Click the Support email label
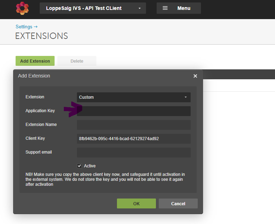 tap(39, 152)
